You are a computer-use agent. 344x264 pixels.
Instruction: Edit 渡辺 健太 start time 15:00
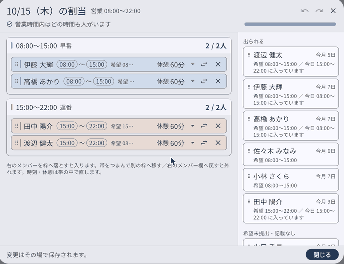[x=67, y=143]
